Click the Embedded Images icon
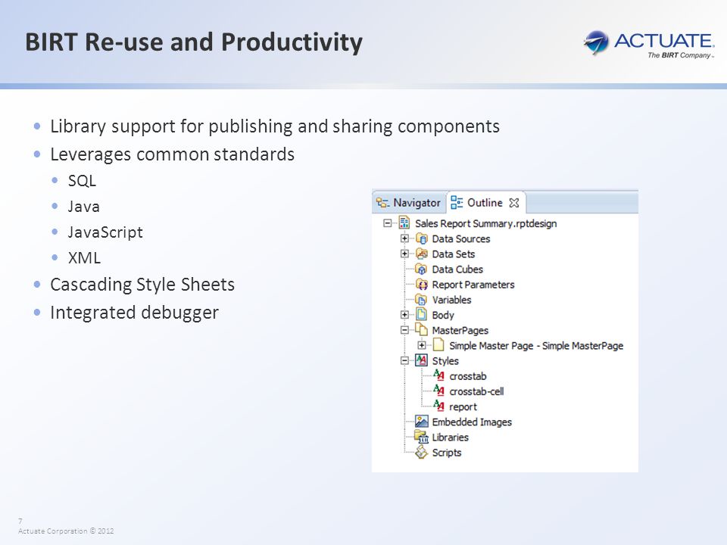This screenshot has width=727, height=545. click(x=422, y=422)
